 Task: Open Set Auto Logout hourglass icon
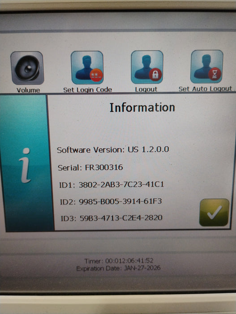coord(206,67)
